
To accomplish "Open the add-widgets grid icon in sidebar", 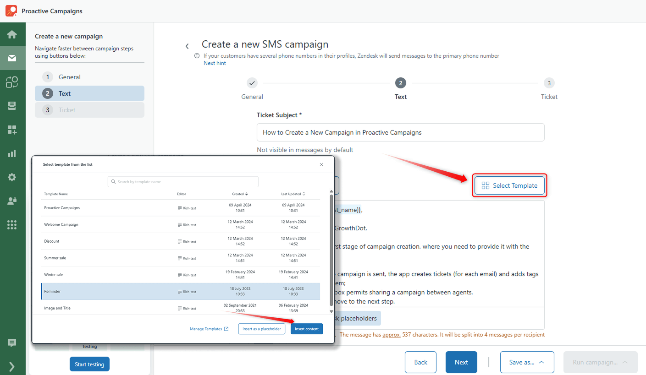I will click(x=12, y=130).
